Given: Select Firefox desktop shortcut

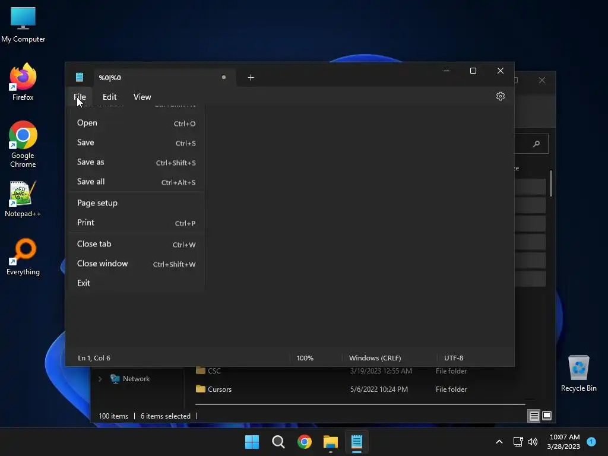Looking at the screenshot, I should pos(23,82).
